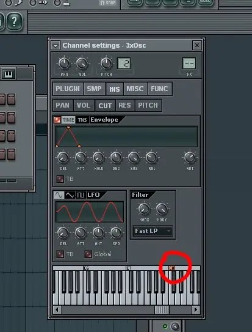Click the envelope DEL knob
Viewport: 252px width, 332px height.
(x=63, y=158)
